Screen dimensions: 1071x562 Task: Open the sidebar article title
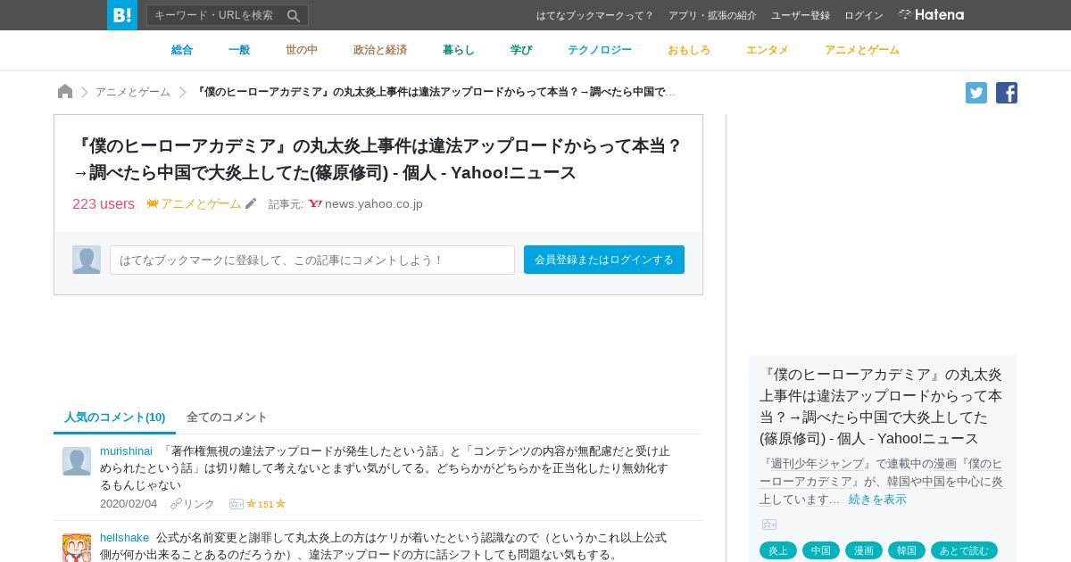click(x=881, y=406)
